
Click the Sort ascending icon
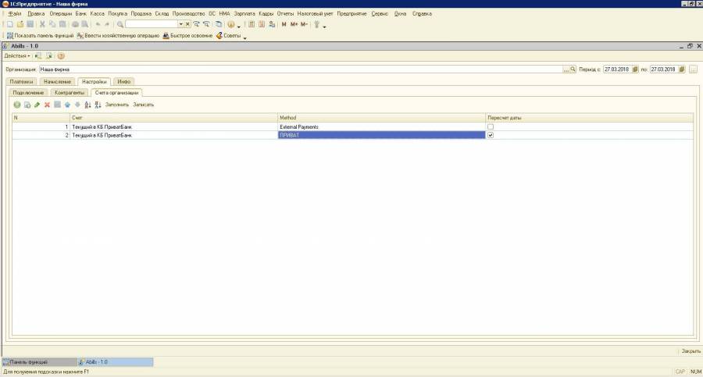(87, 105)
